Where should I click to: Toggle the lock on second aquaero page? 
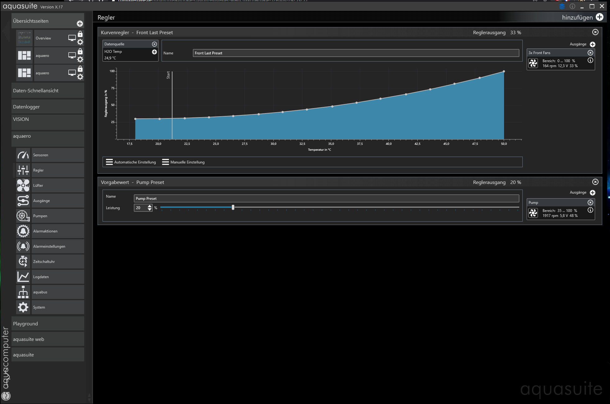[80, 69]
